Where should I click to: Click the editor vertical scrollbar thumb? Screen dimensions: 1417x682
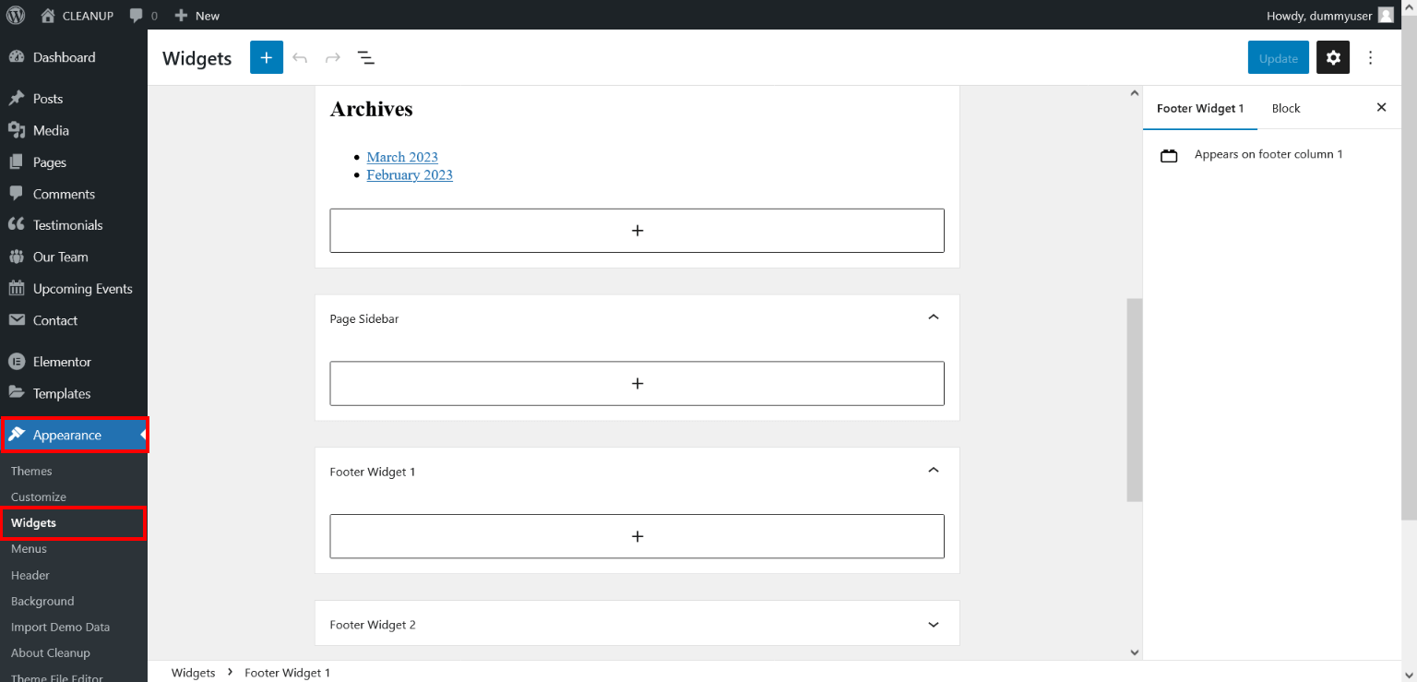(x=1134, y=400)
